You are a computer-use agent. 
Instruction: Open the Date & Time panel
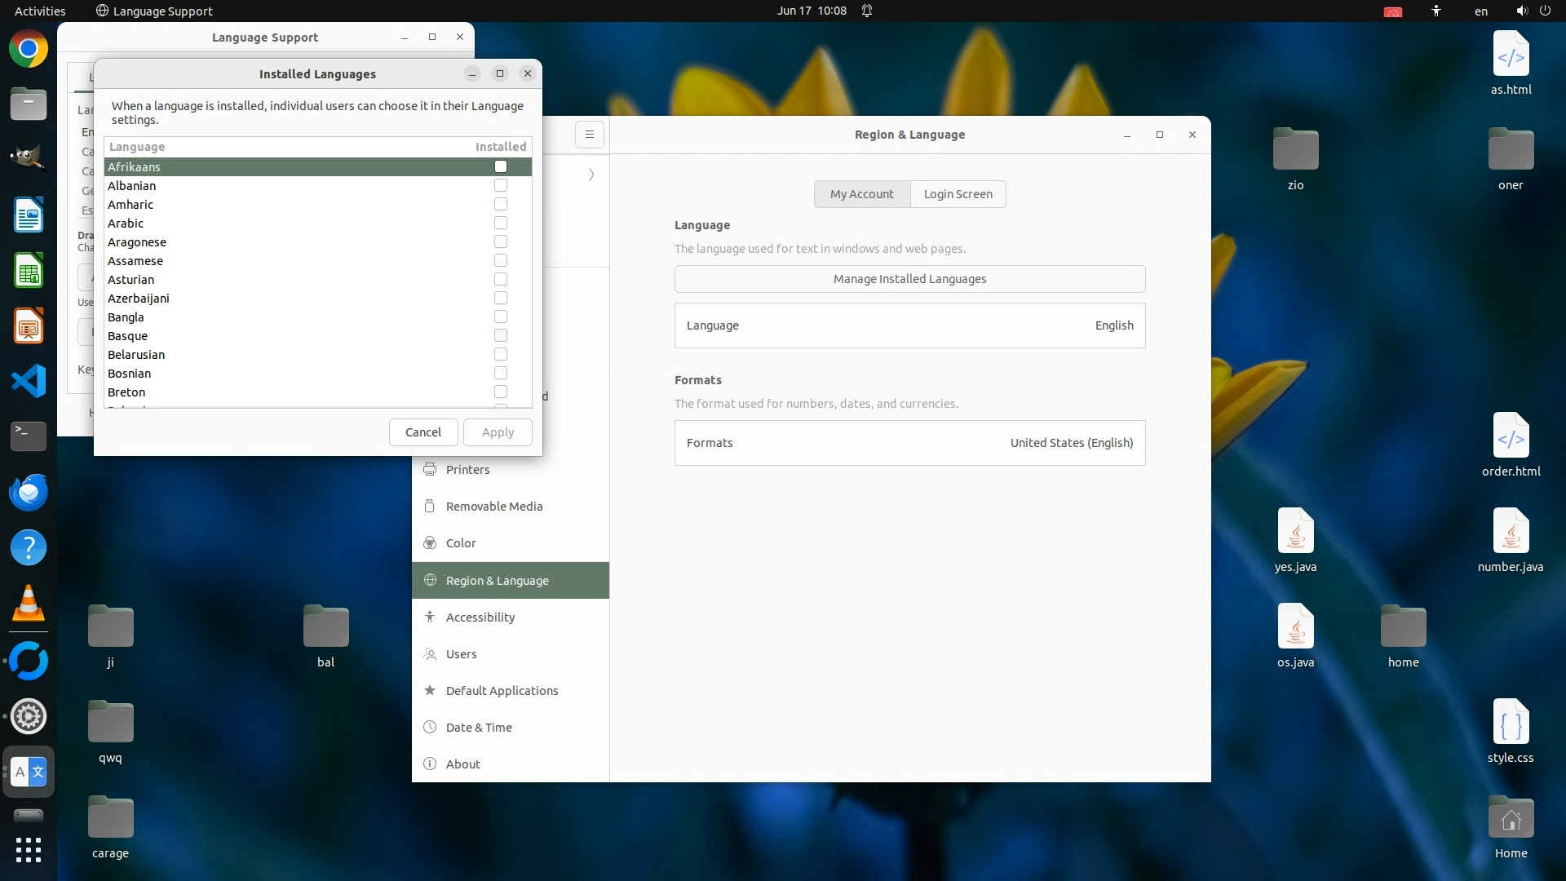[x=479, y=728]
